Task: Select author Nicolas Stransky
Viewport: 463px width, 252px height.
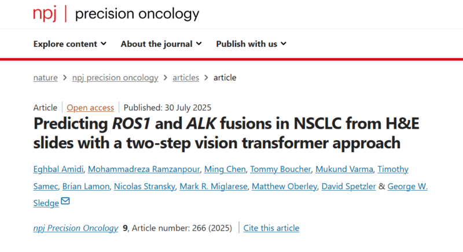Action: [x=144, y=186]
